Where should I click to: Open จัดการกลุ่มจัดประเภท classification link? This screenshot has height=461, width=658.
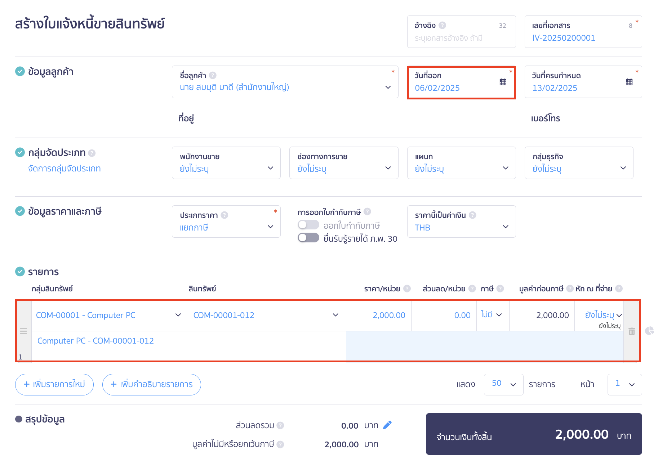coord(64,168)
